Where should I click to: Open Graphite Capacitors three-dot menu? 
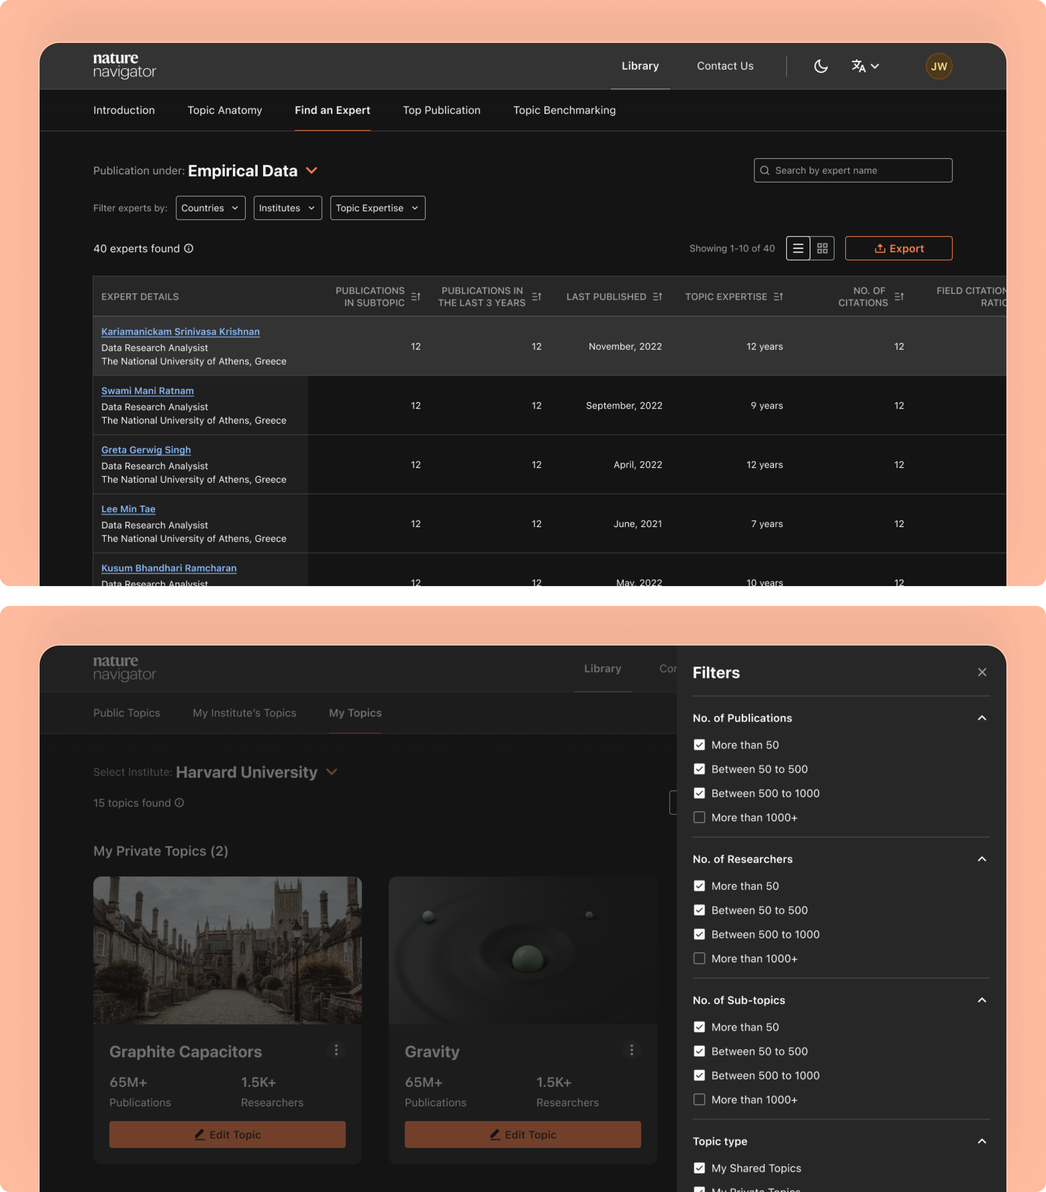point(336,1050)
